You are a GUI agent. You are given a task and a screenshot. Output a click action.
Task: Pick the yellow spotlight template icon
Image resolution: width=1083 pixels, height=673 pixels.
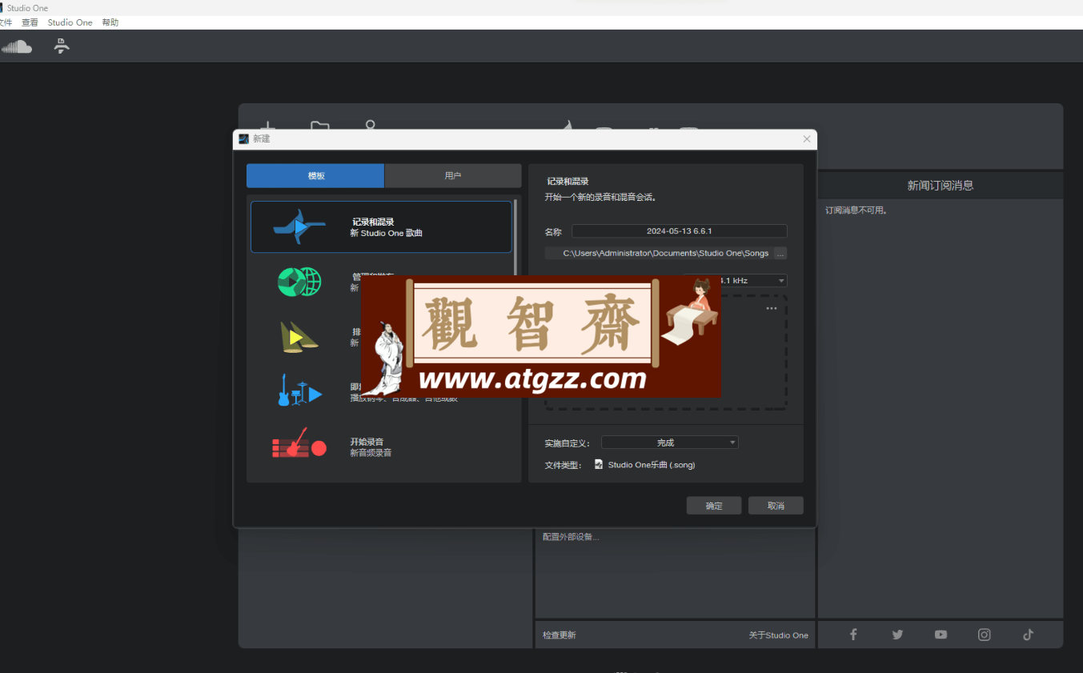click(x=299, y=337)
